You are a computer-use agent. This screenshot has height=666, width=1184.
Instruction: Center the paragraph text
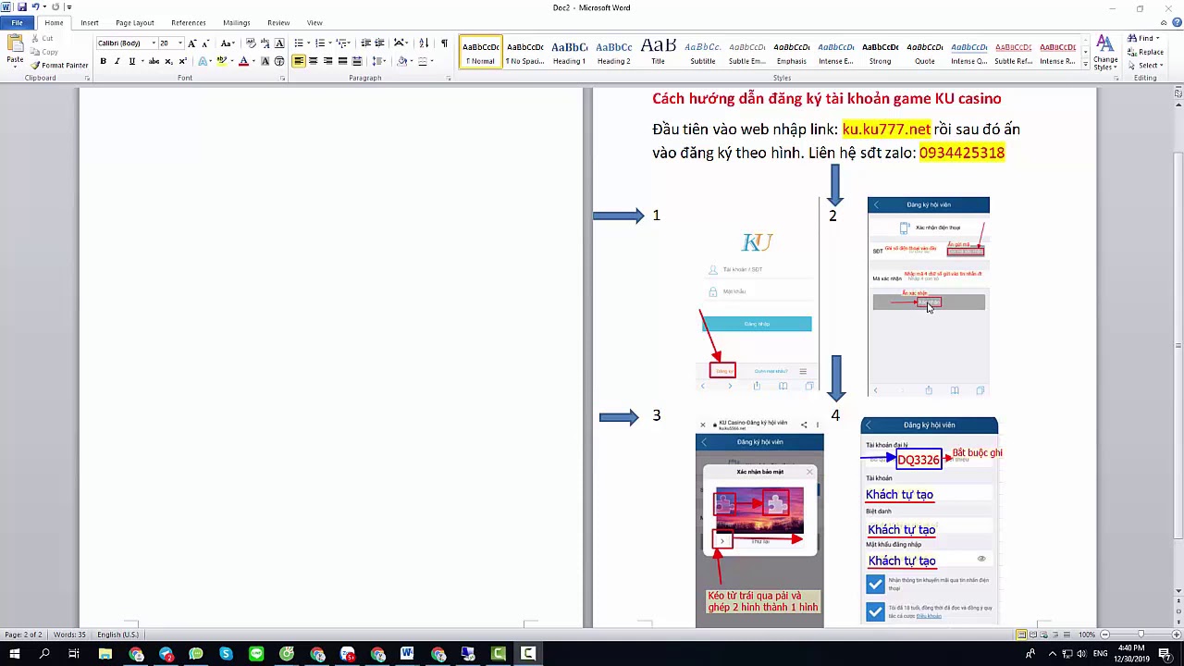click(313, 61)
